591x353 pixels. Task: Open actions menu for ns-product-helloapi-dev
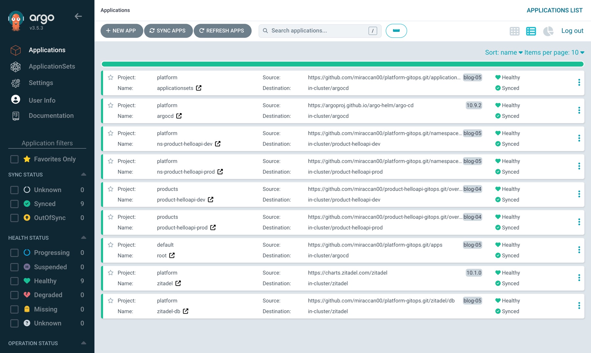579,138
